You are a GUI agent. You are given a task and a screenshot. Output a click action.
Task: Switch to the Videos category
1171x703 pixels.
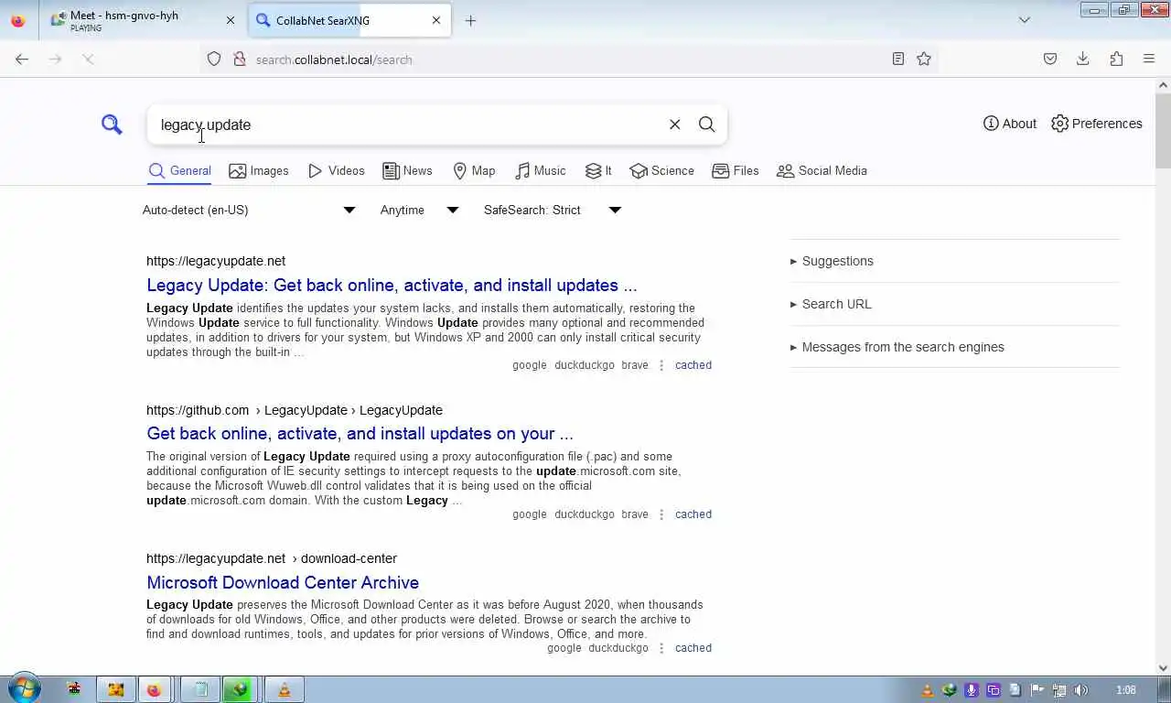point(337,171)
